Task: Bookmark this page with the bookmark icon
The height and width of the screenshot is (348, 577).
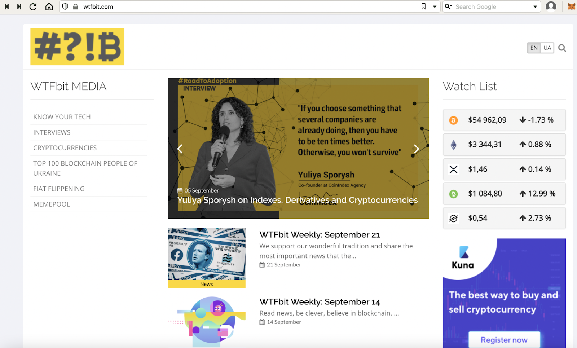Action: 424,6
